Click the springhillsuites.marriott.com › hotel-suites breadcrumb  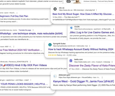pos(71,46)
